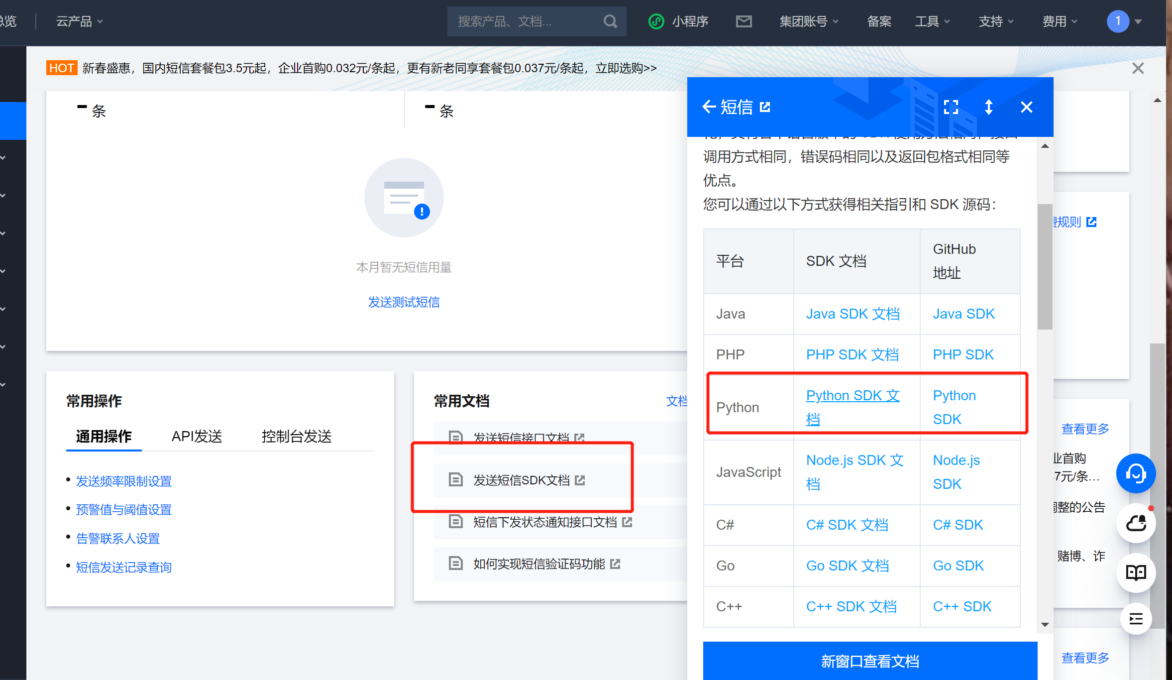Screen dimensions: 1172x680
Task: Expand the 云产品 dropdown
Action: pyautogui.click(x=80, y=21)
